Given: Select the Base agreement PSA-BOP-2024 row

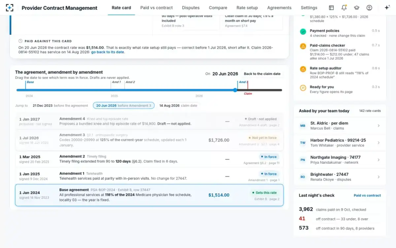Looking at the screenshot, I should click(x=149, y=195).
